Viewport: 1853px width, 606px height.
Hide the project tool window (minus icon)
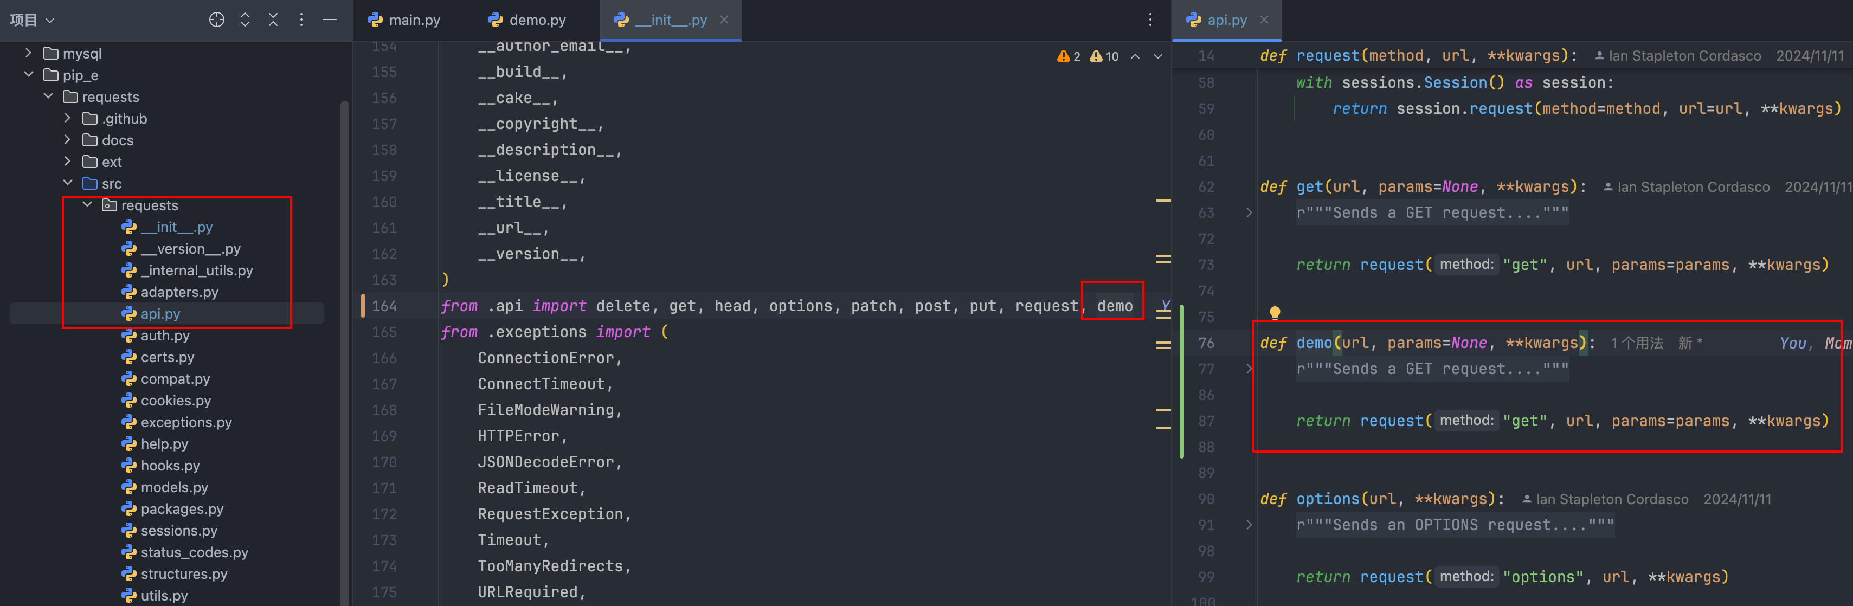point(330,20)
